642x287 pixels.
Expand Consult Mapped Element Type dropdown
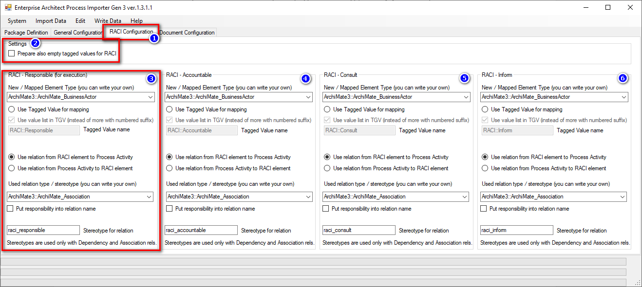[x=466, y=97]
